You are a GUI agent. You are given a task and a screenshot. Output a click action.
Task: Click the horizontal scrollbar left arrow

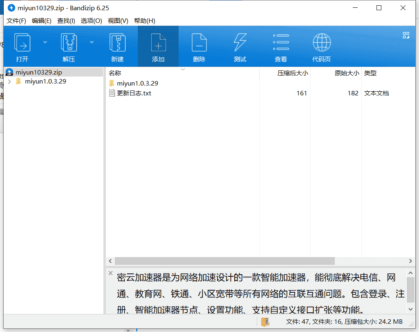click(x=110, y=261)
